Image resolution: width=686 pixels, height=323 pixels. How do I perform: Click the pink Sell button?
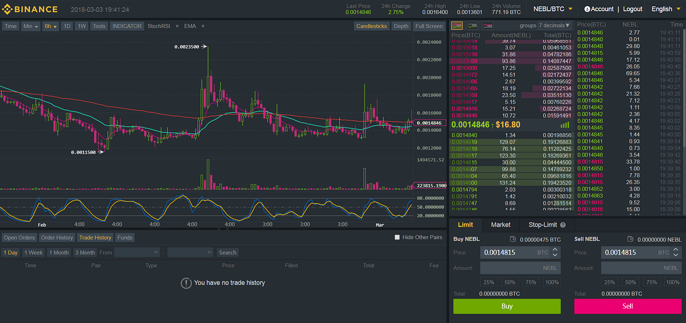coord(628,306)
